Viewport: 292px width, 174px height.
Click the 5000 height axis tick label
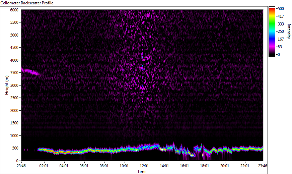click(14, 35)
